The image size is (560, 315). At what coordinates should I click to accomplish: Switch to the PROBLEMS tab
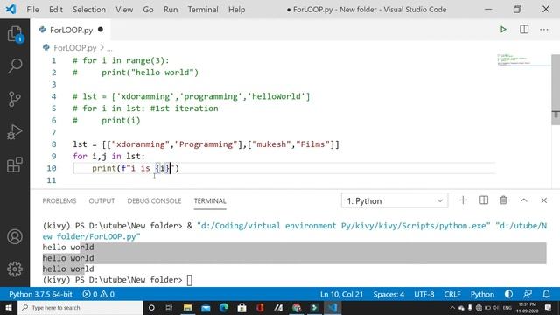(59, 200)
